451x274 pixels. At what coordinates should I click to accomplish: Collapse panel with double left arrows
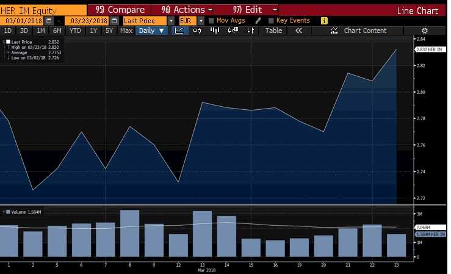298,31
